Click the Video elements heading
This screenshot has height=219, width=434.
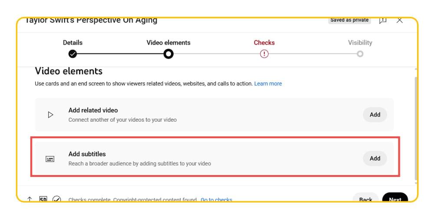(x=69, y=71)
